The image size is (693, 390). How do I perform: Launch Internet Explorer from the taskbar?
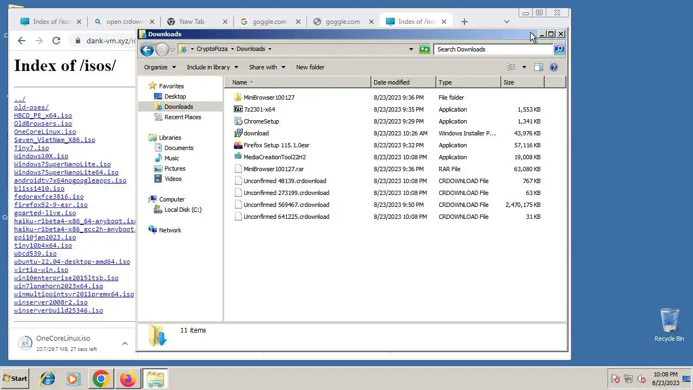pos(48,379)
